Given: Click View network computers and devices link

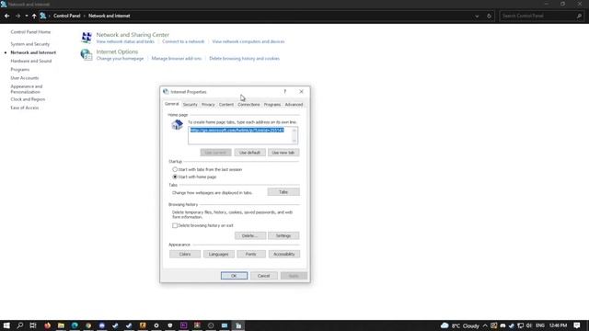Looking at the screenshot, I should coord(248,41).
